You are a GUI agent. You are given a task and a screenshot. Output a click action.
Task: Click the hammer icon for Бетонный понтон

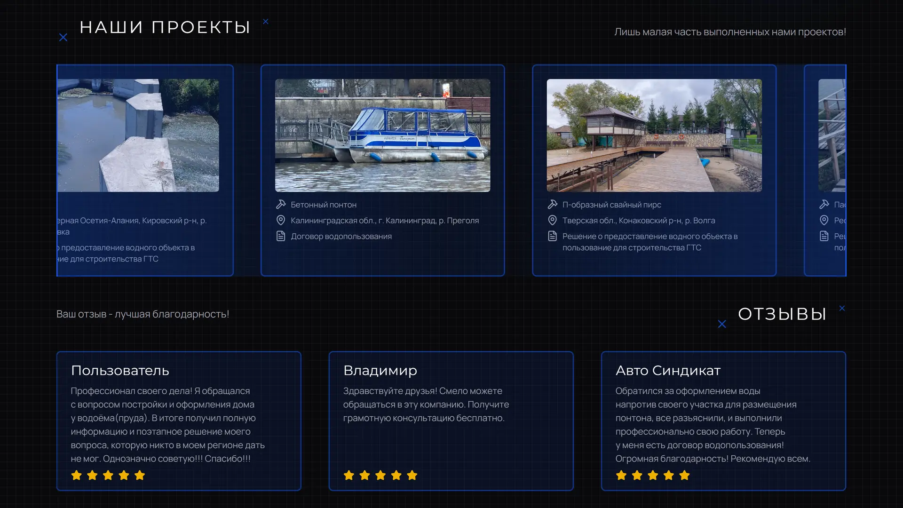click(x=281, y=204)
